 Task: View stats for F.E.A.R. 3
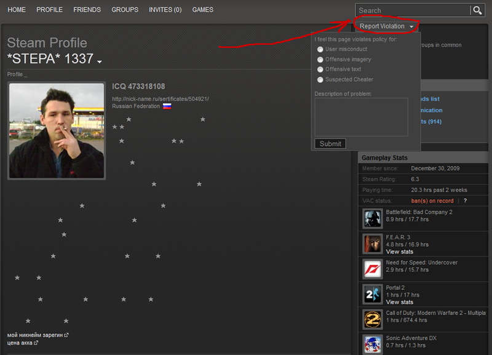click(x=399, y=252)
